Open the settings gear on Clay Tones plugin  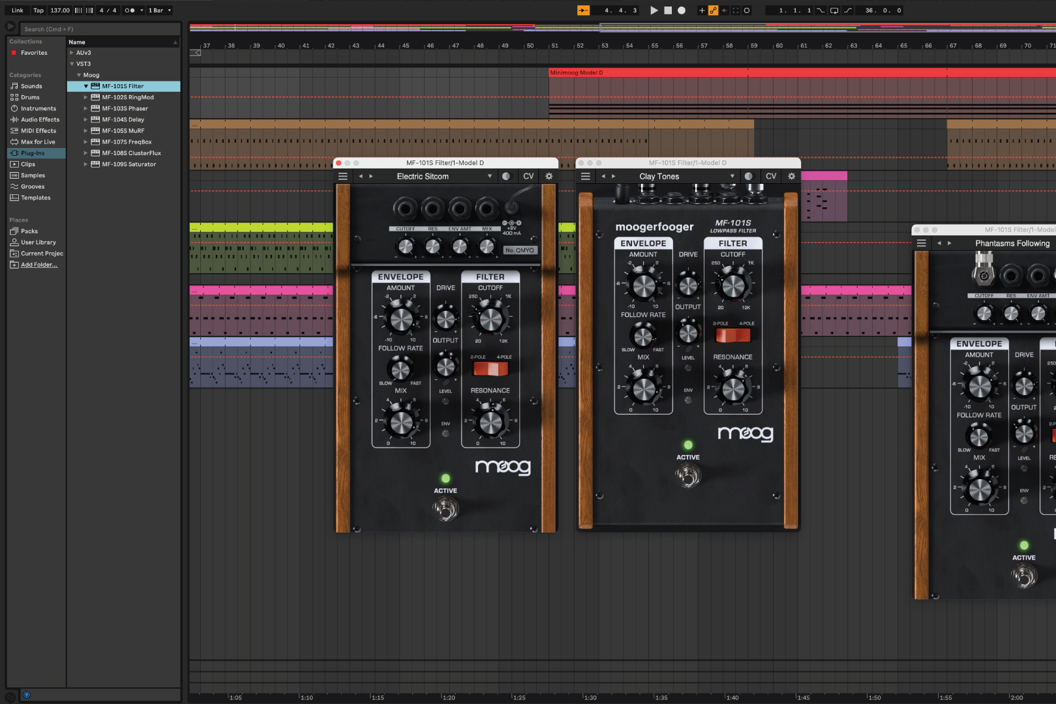(x=791, y=176)
